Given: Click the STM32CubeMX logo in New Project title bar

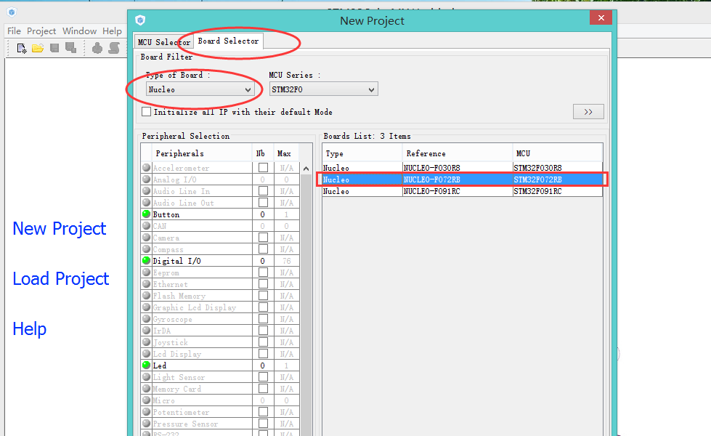Looking at the screenshot, I should [140, 20].
